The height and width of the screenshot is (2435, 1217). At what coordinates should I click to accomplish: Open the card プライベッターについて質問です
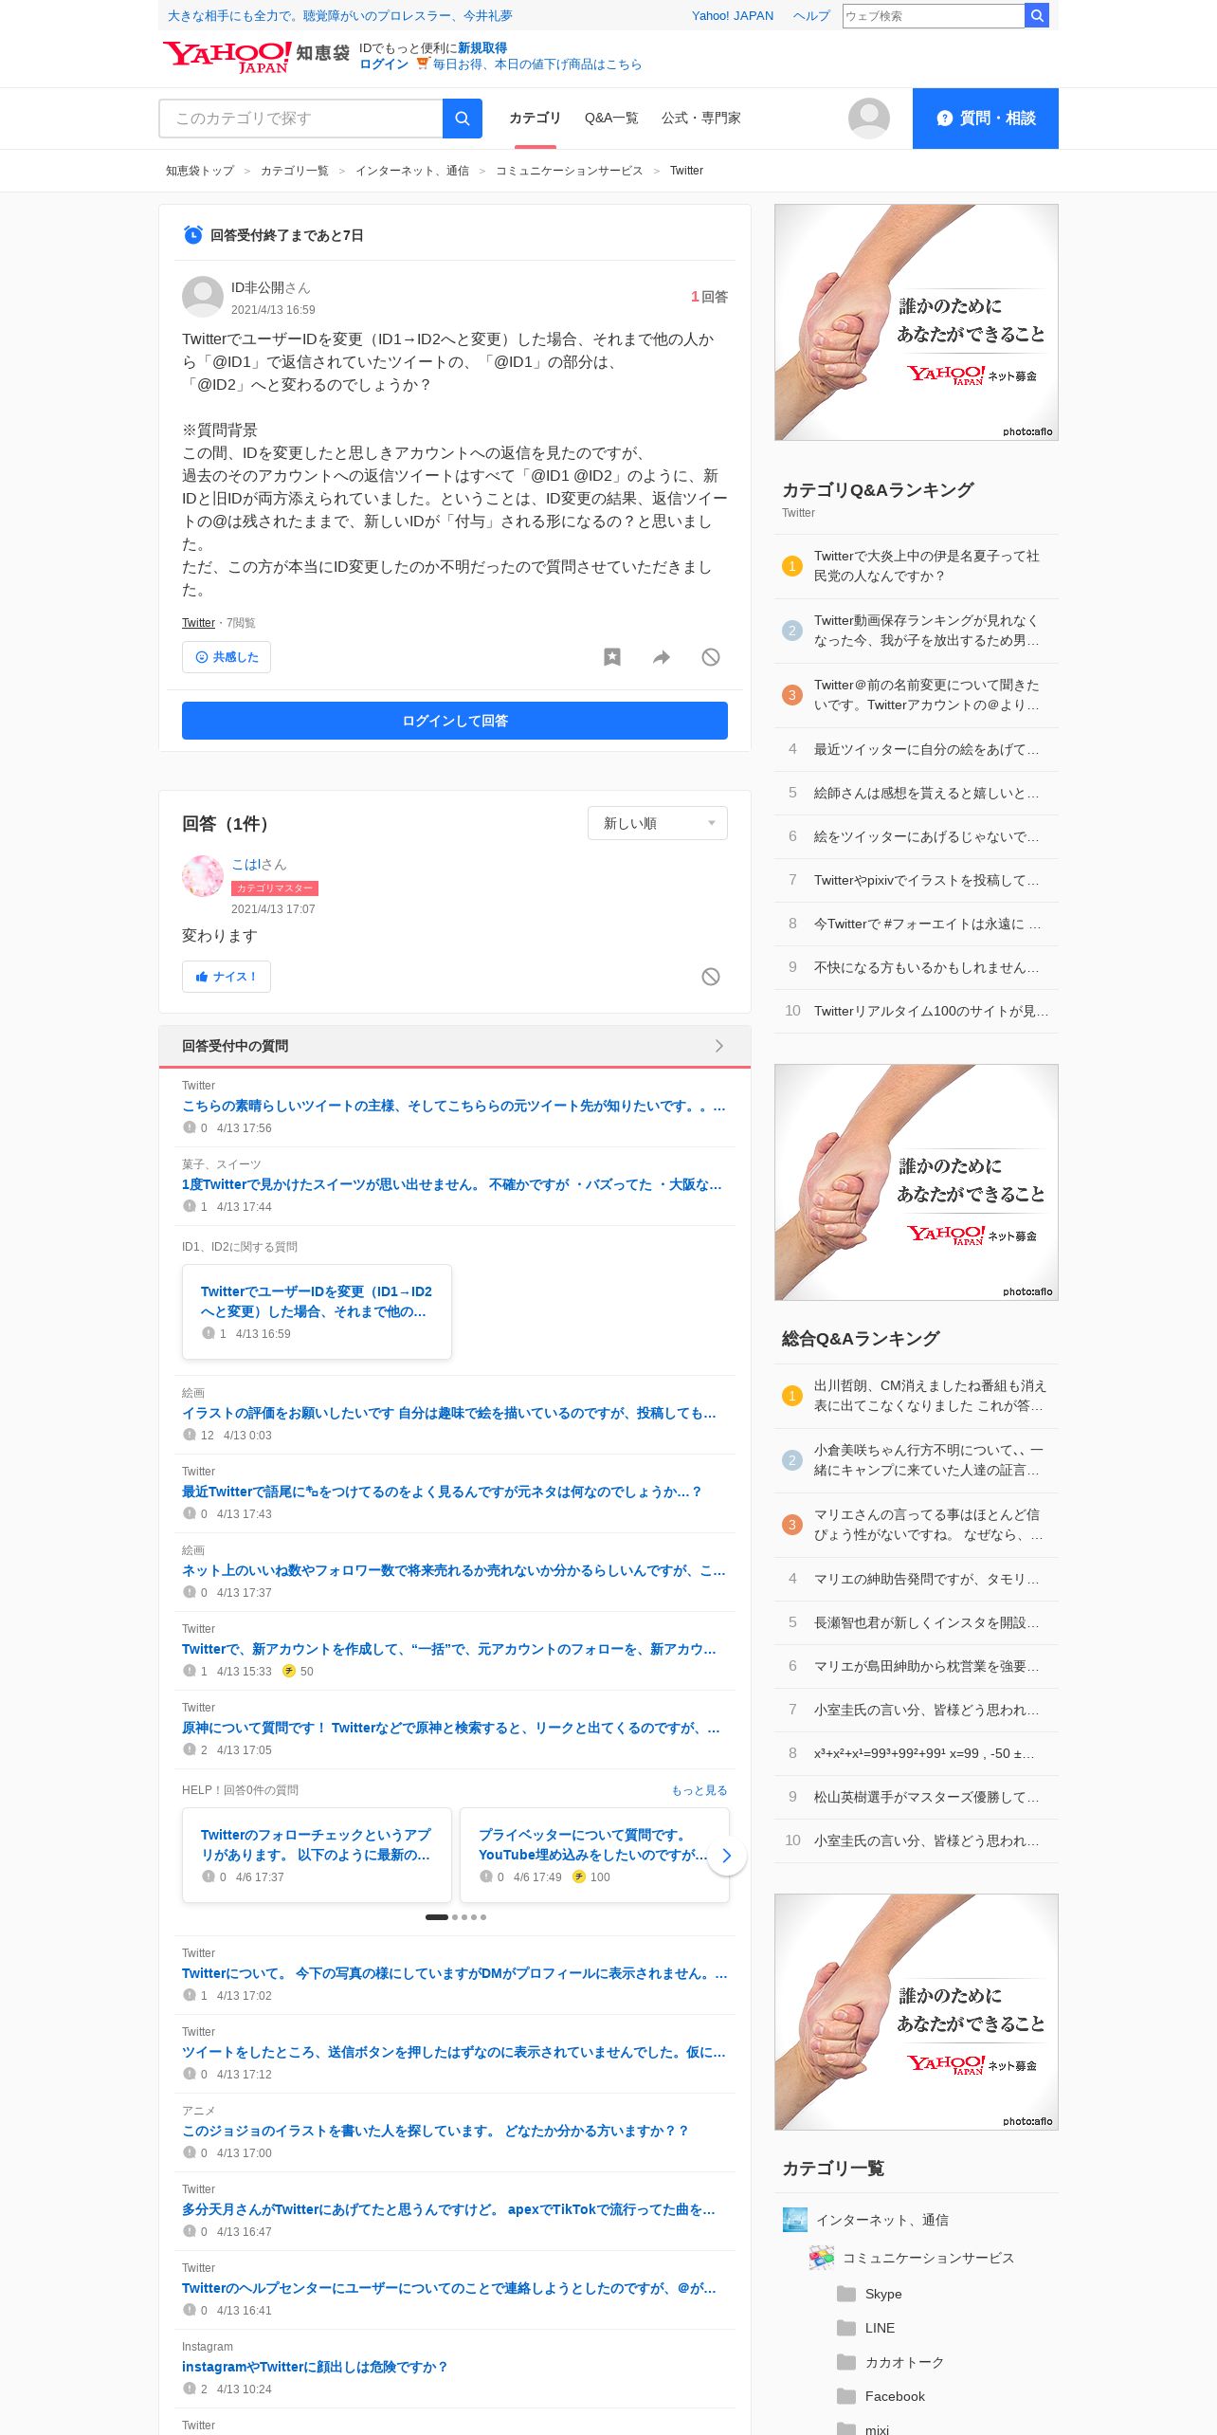coord(594,1855)
